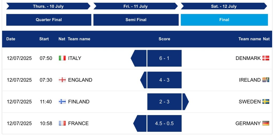Select Sat. - 12 July date banner
The image size is (274, 137).
click(x=224, y=6)
